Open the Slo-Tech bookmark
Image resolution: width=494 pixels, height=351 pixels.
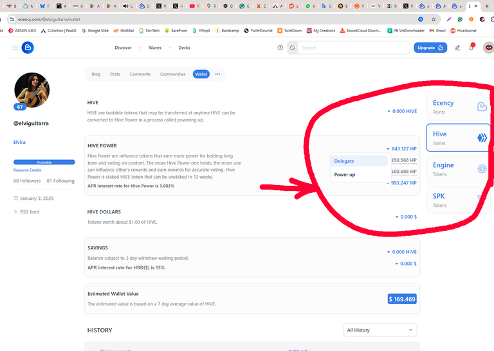click(x=149, y=30)
